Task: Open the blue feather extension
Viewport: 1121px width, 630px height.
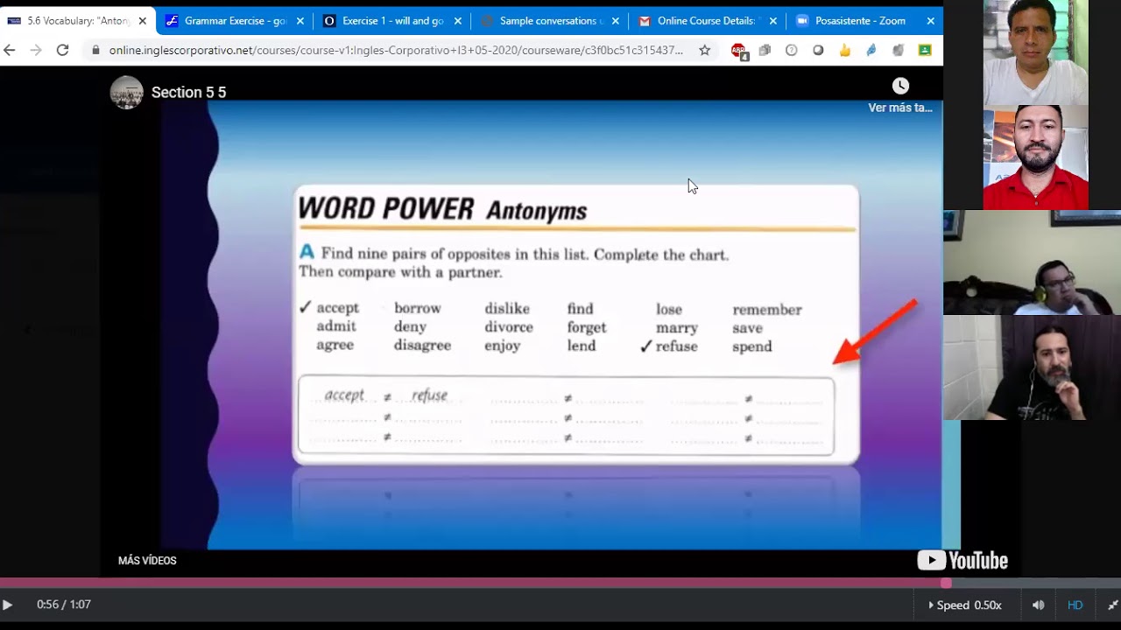Action: pyautogui.click(x=871, y=50)
